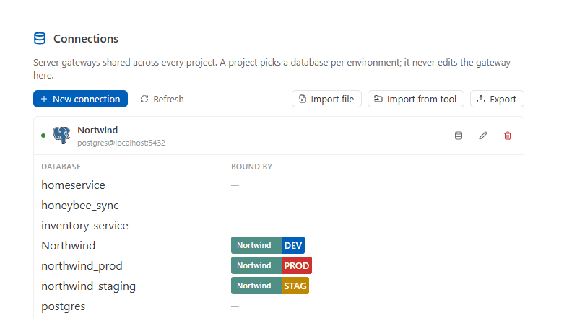This screenshot has width=564, height=318.
Task: Click the Nortwind DEV binding badge
Action: [268, 245]
